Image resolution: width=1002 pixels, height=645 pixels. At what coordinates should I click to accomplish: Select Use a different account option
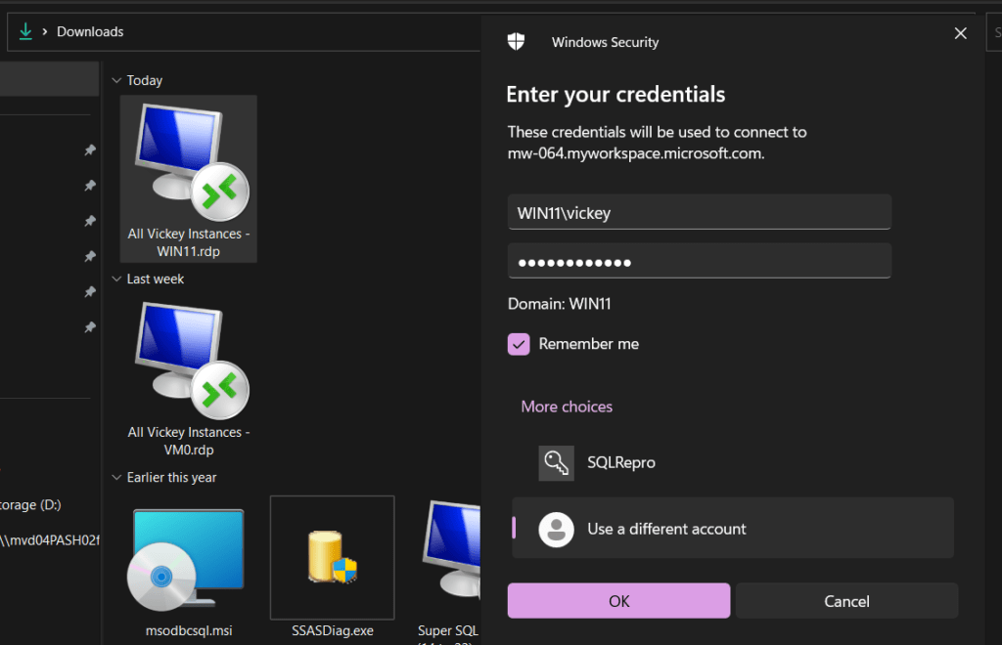point(733,529)
